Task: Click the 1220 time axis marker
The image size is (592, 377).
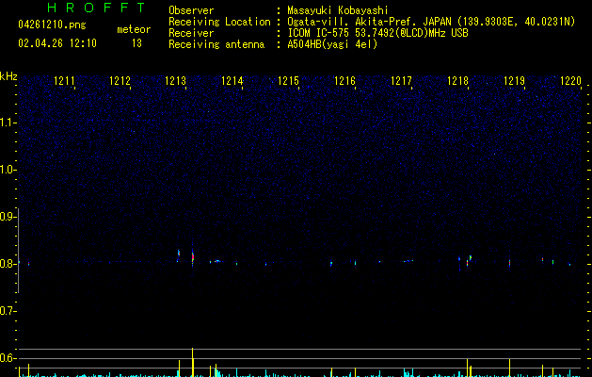Action: click(570, 81)
